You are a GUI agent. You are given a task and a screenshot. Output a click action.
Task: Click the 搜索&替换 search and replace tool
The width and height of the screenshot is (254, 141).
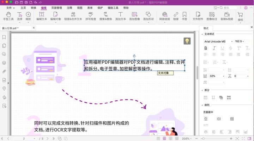(106, 16)
